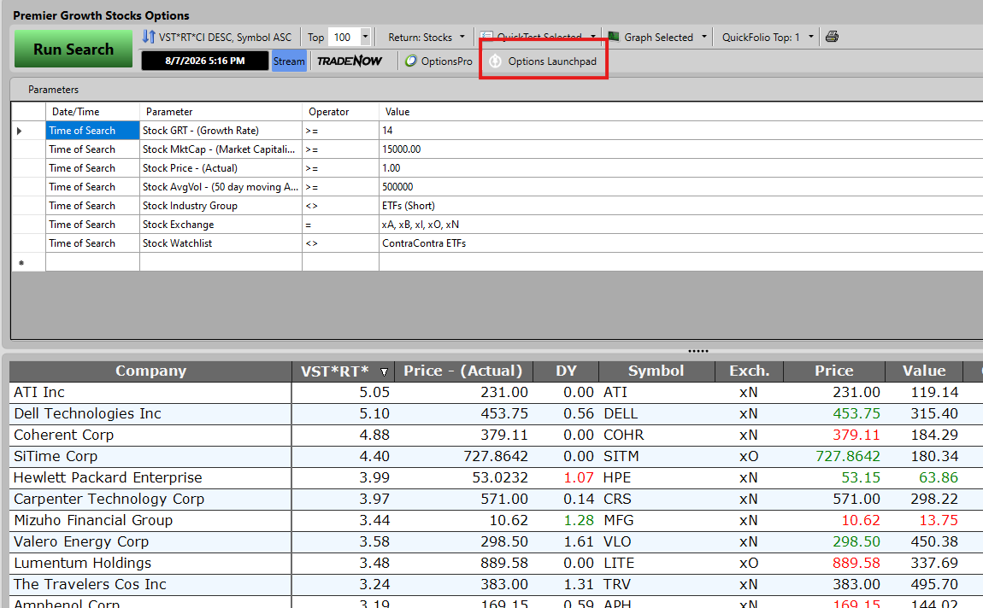Select Mizuho Financial Group row

pyautogui.click(x=496, y=520)
